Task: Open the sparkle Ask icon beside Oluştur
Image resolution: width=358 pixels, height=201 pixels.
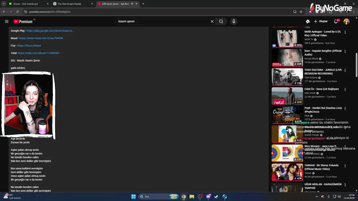Action: pyautogui.click(x=308, y=21)
